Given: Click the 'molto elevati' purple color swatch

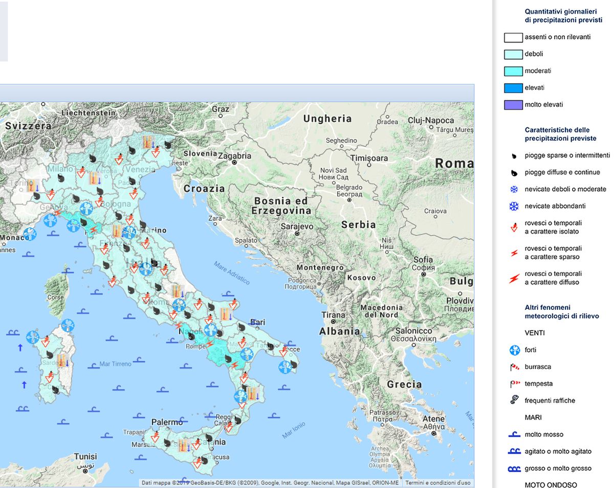Looking at the screenshot, I should pyautogui.click(x=513, y=105).
